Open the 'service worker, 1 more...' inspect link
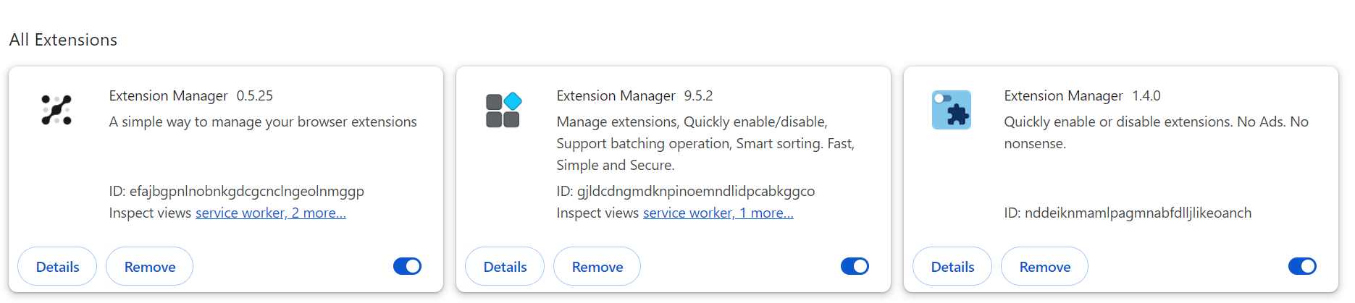 pyautogui.click(x=718, y=213)
